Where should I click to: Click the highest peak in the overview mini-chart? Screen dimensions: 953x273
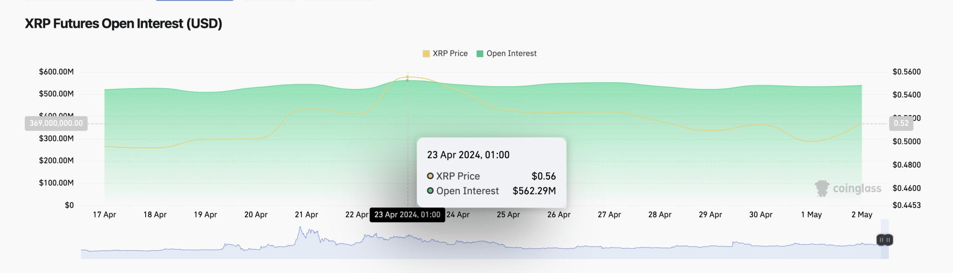click(x=300, y=227)
